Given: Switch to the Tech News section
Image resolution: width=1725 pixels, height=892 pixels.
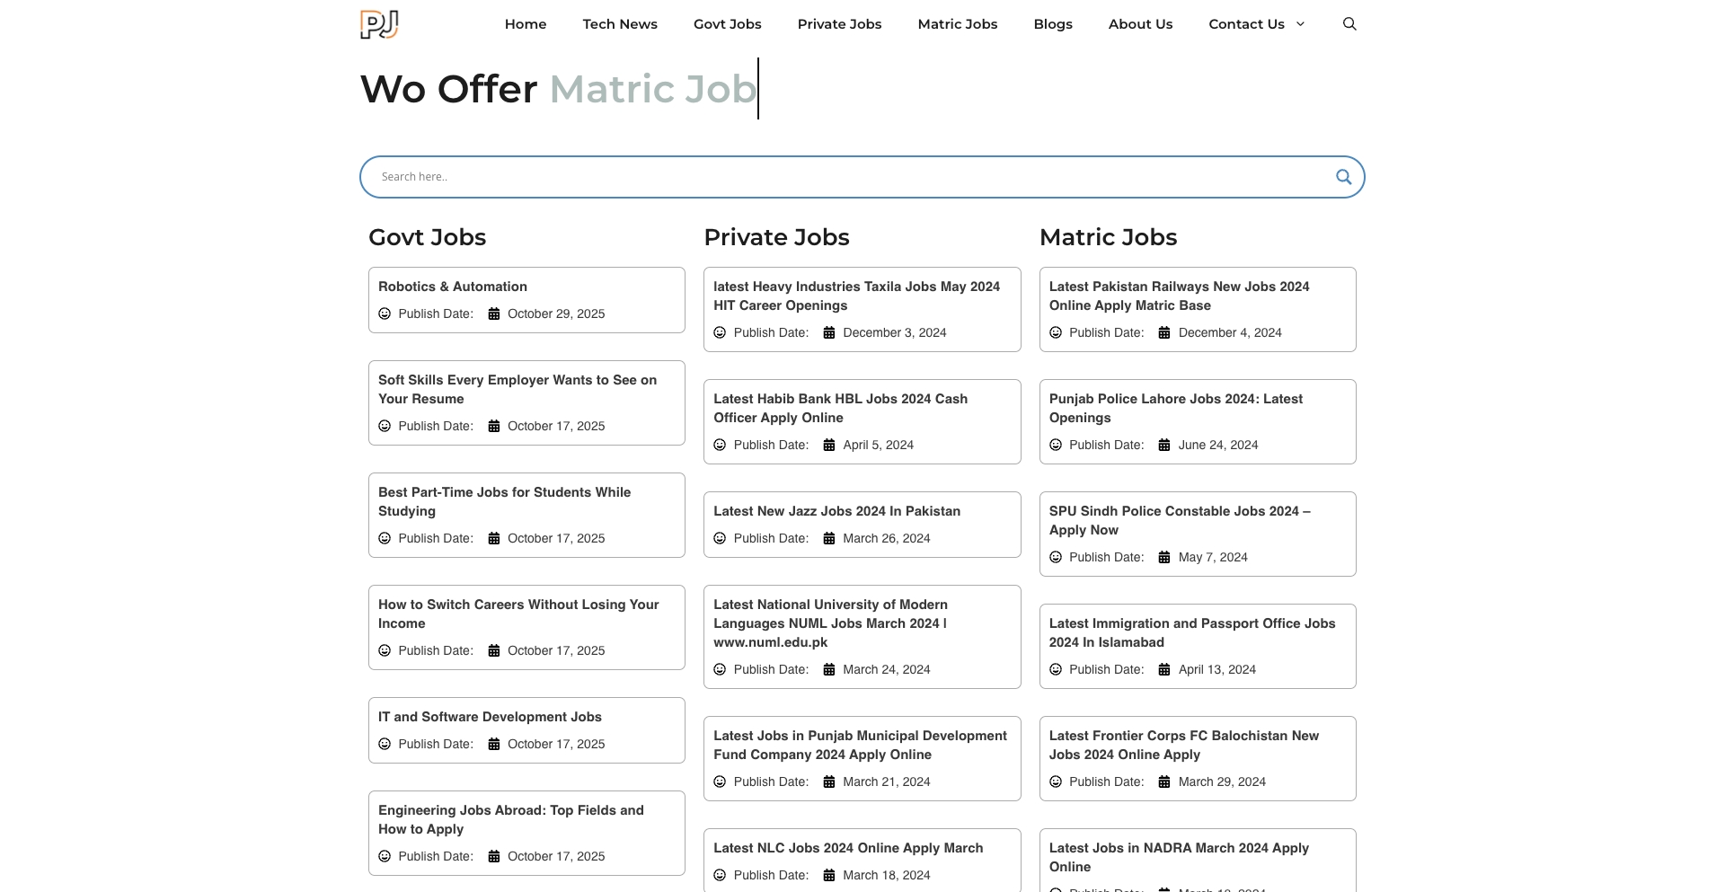Looking at the screenshot, I should [620, 24].
